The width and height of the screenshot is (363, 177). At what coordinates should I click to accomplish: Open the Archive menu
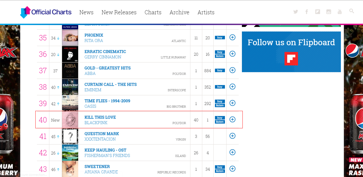(x=179, y=12)
